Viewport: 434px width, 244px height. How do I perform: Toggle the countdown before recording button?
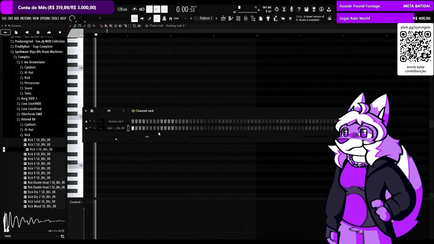[149, 9]
